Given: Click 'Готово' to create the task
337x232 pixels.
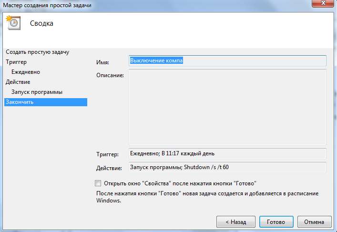Looking at the screenshot, I should (x=276, y=222).
